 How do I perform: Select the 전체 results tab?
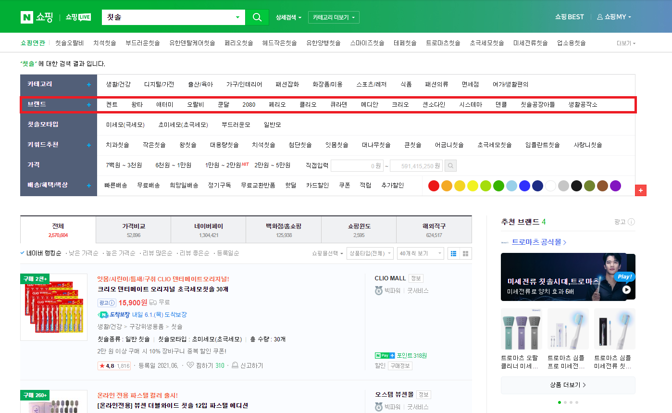point(58,230)
